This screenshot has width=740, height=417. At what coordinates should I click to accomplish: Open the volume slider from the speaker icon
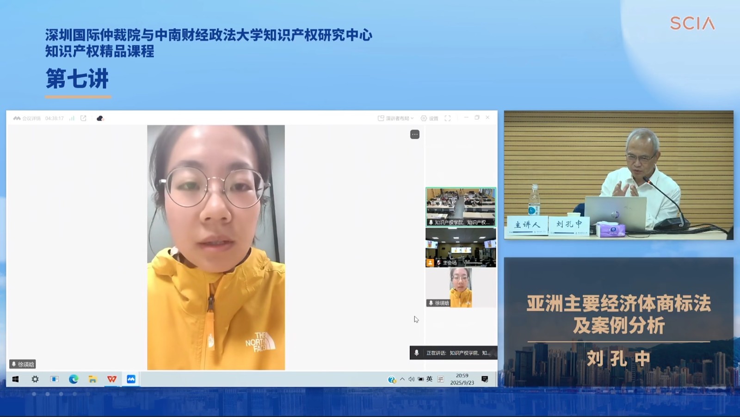tap(411, 379)
